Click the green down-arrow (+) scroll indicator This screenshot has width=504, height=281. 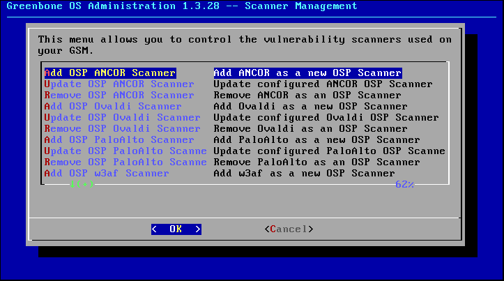[x=82, y=184]
